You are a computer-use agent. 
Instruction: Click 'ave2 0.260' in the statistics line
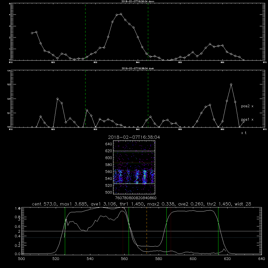(x=191, y=204)
